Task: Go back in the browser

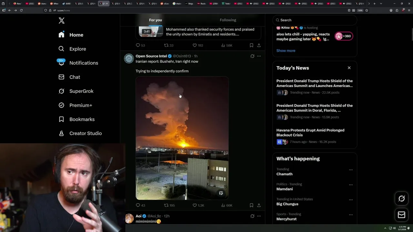Action: pyautogui.click(x=10, y=10)
